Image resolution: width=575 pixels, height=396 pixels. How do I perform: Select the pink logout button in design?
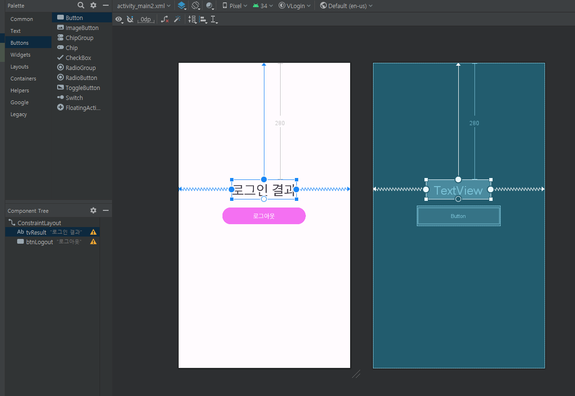(264, 216)
